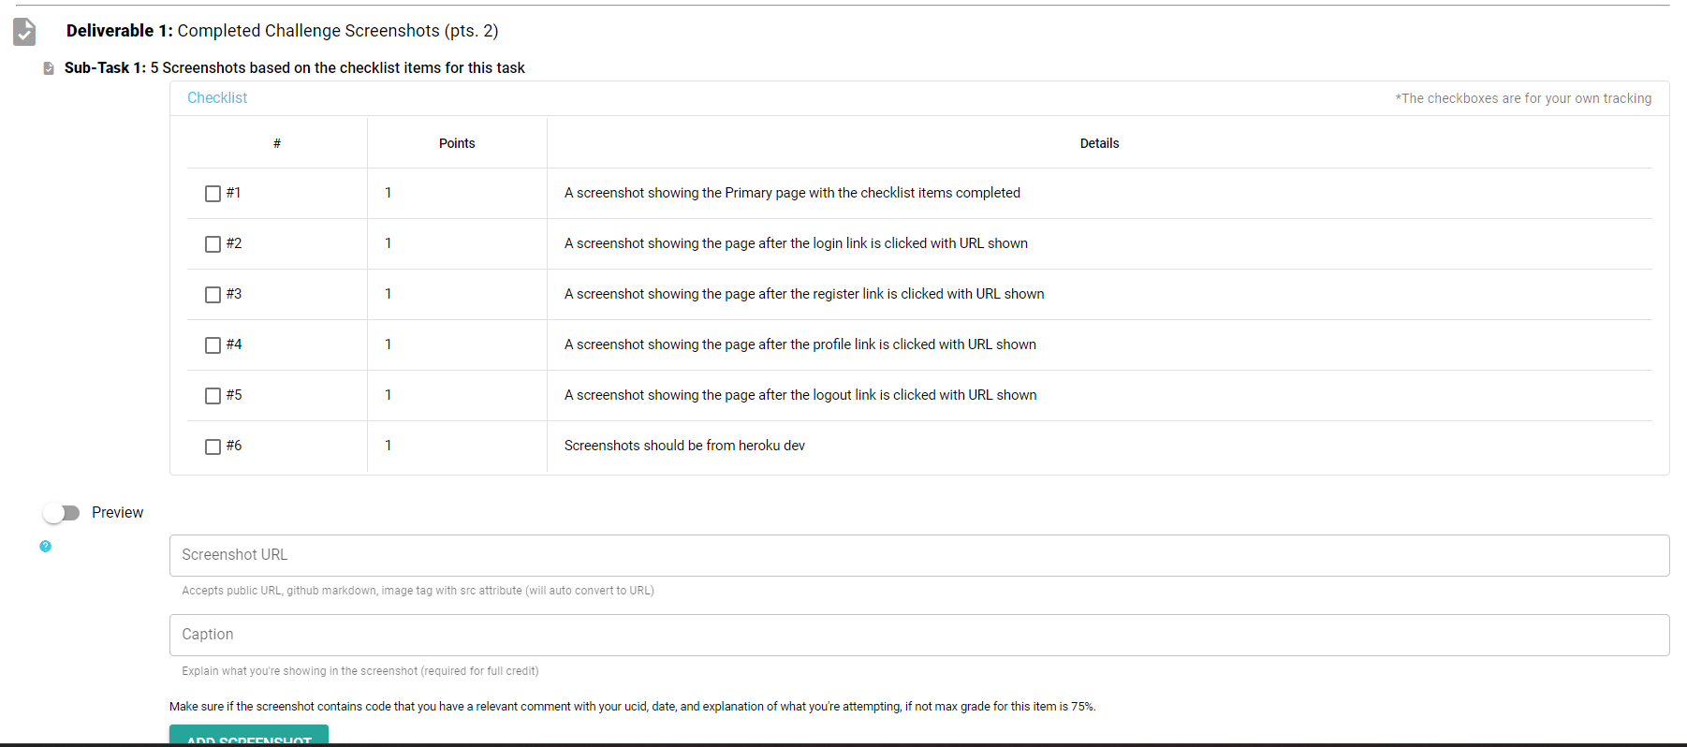
Task: Click the Caption input field
Action: click(919, 635)
